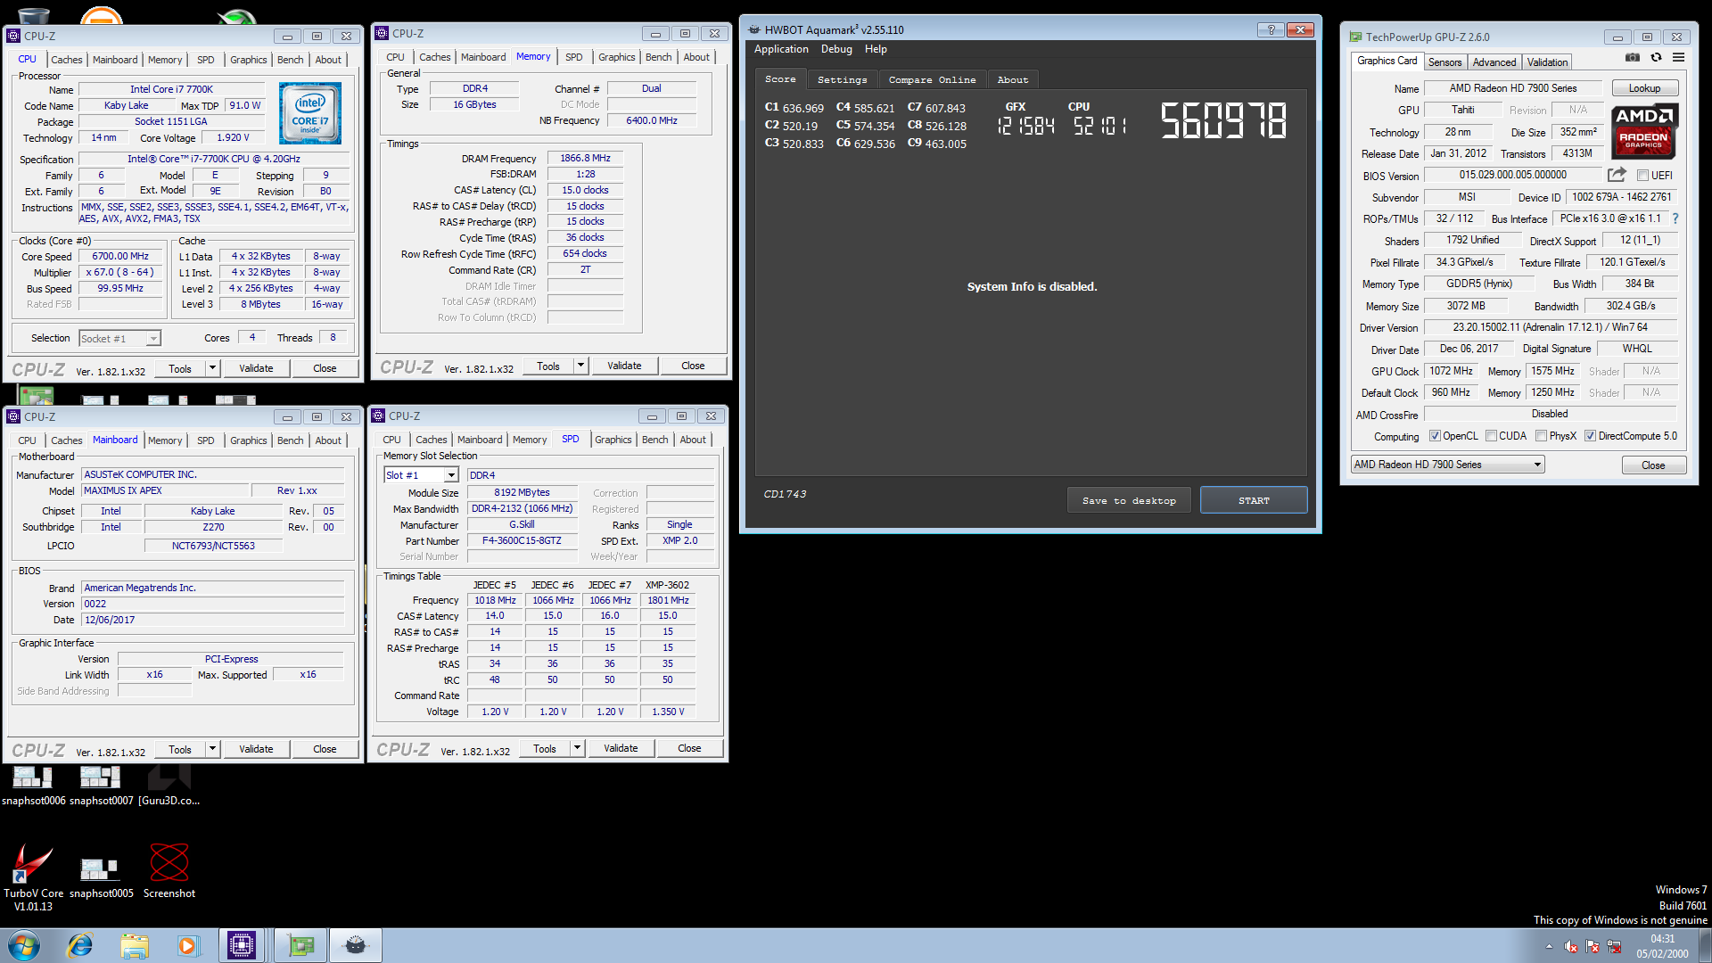Select the snaphsot0006 desktop icon

point(33,785)
